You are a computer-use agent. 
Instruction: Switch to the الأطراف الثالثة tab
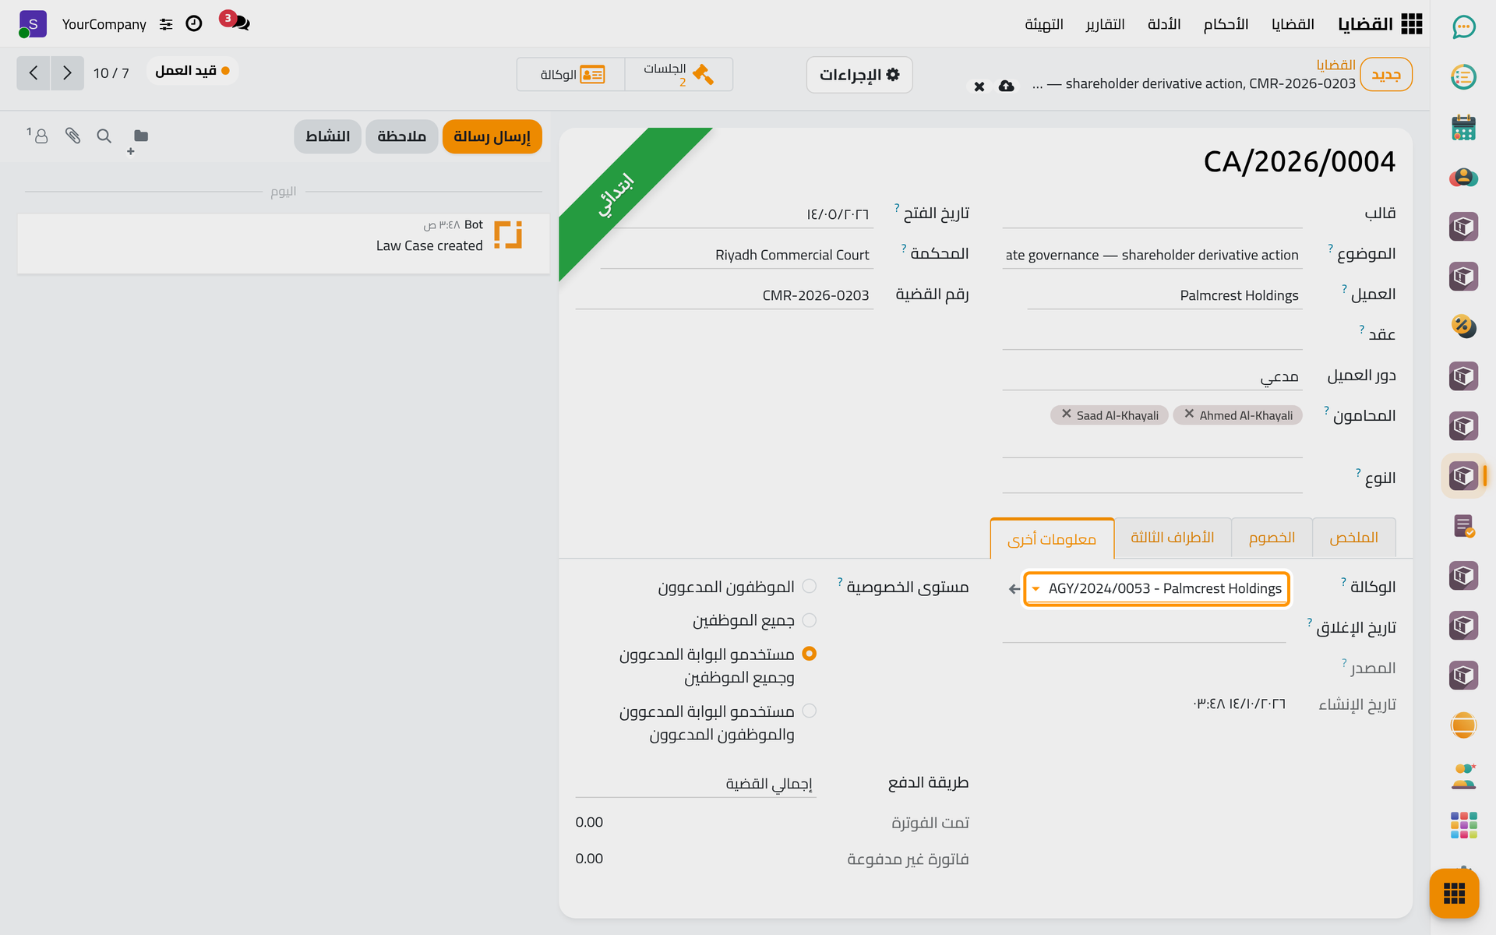click(1173, 538)
